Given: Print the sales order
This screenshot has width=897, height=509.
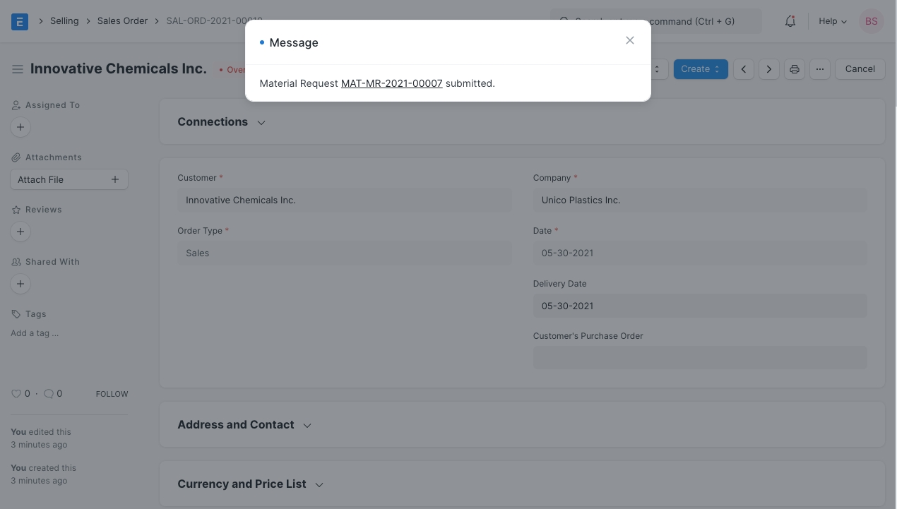Looking at the screenshot, I should (x=795, y=69).
